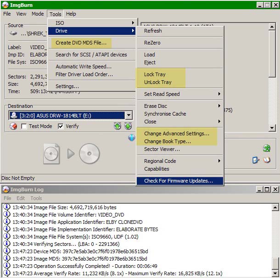
Task: Open the Destination drive dropdown arrow
Action: (x=129, y=115)
